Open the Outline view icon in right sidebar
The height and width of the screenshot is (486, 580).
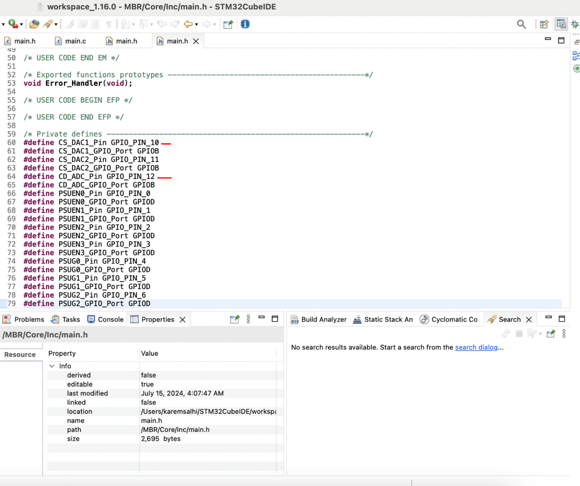[576, 56]
